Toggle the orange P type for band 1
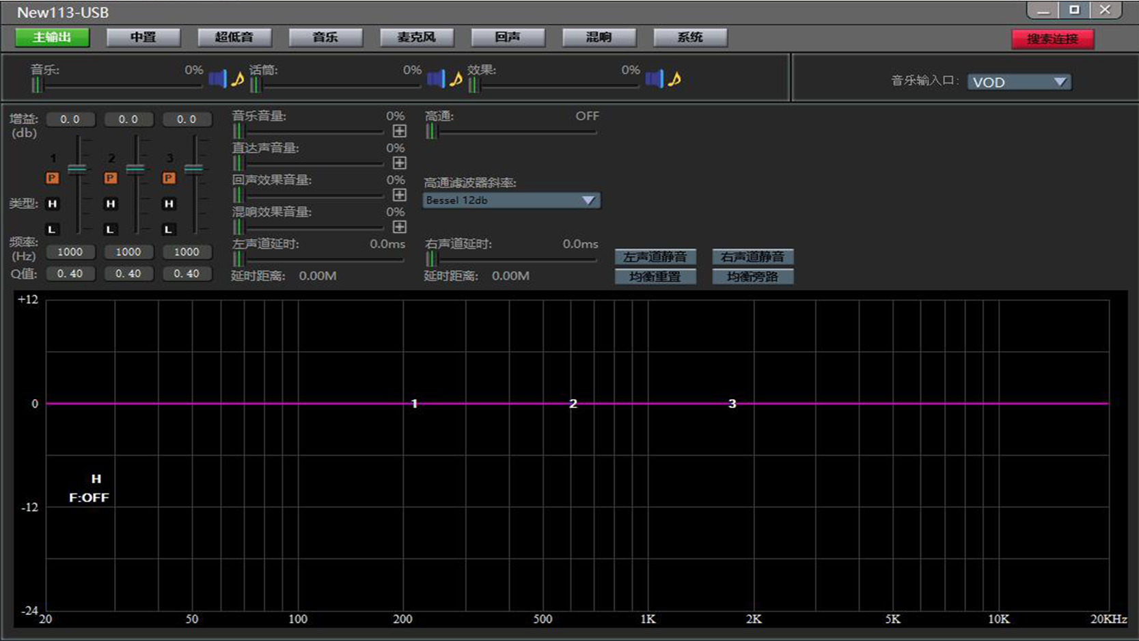This screenshot has height=641, width=1139. pos(52,178)
